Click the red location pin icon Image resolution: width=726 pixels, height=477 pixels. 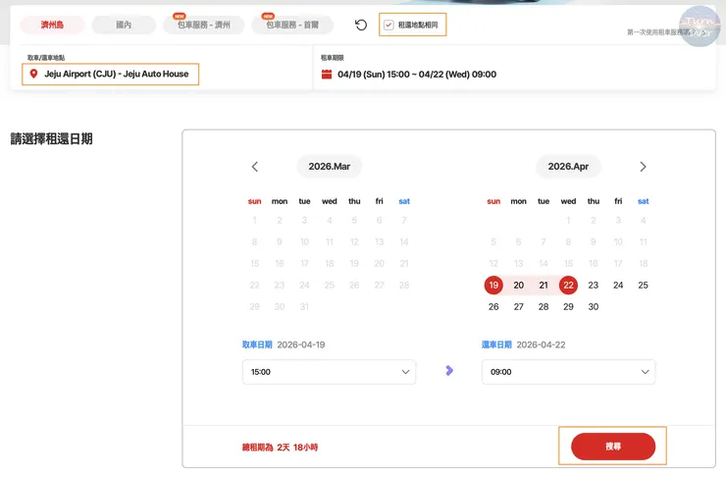click(34, 75)
